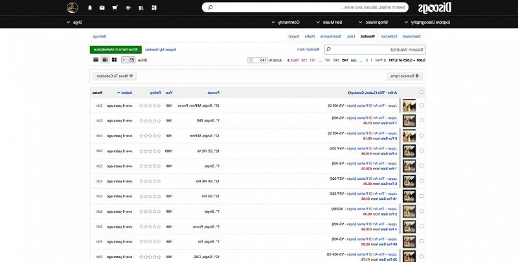Open cover thumbnail of the 12" M/Print Promo release
The image size is (518, 262).
point(409,105)
